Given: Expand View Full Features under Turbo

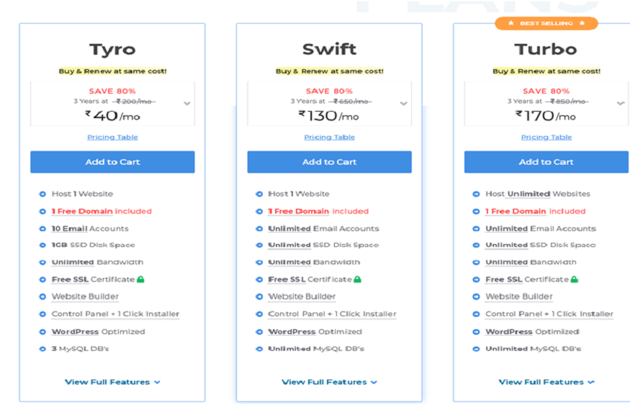Looking at the screenshot, I should click(x=546, y=382).
